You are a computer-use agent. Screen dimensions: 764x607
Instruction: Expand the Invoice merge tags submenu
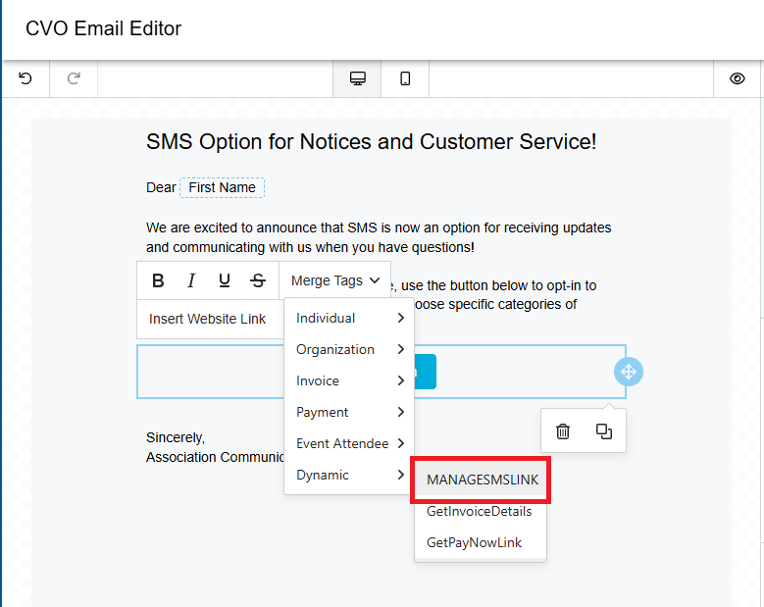point(349,380)
